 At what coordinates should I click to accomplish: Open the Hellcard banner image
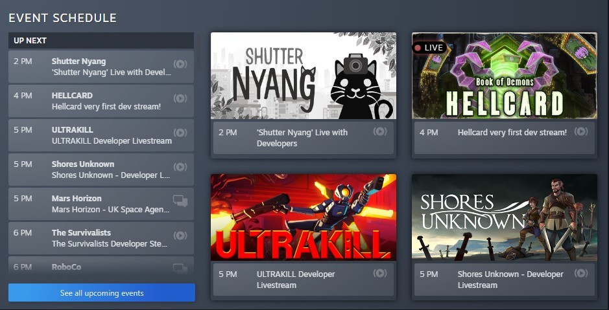(x=505, y=76)
